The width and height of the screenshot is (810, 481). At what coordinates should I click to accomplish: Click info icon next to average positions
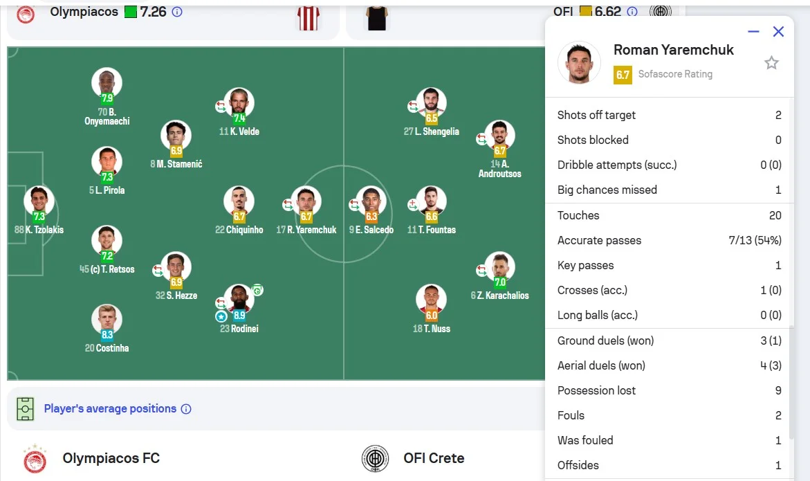[x=186, y=409]
